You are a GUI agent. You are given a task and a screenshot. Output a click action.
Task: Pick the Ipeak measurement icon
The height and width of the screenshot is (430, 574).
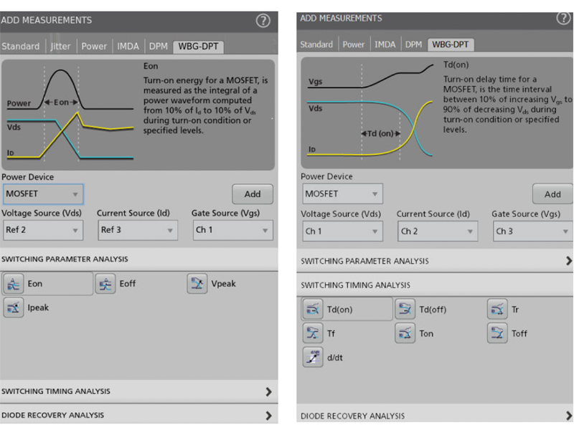pos(14,307)
